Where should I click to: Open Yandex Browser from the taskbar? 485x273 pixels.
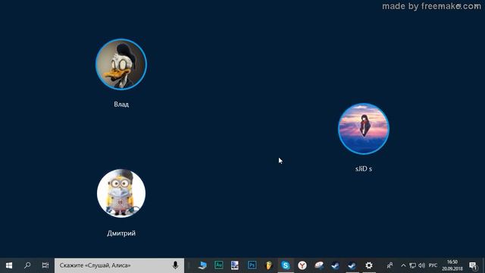(302, 265)
